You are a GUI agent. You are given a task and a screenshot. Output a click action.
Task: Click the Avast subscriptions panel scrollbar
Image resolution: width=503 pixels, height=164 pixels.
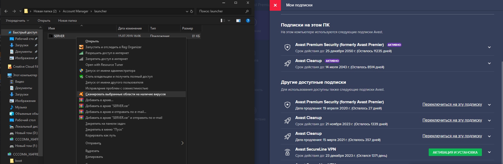point(502,113)
